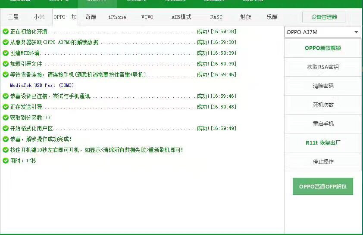Image resolution: width=363 pixels, height=235 pixels.
Task: Click check icon beside 用时: 17秒
Action: [6, 161]
